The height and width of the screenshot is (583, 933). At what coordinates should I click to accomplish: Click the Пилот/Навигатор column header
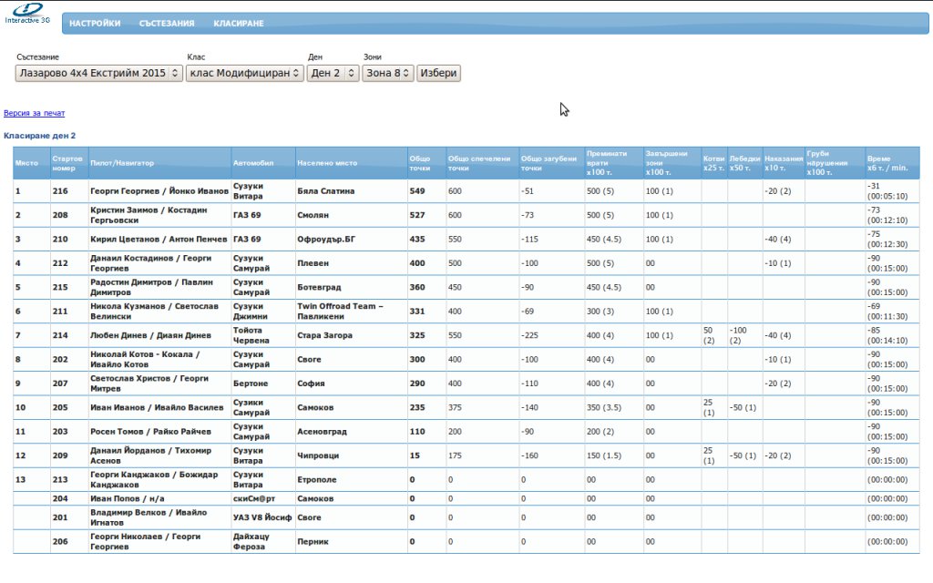tap(122, 163)
